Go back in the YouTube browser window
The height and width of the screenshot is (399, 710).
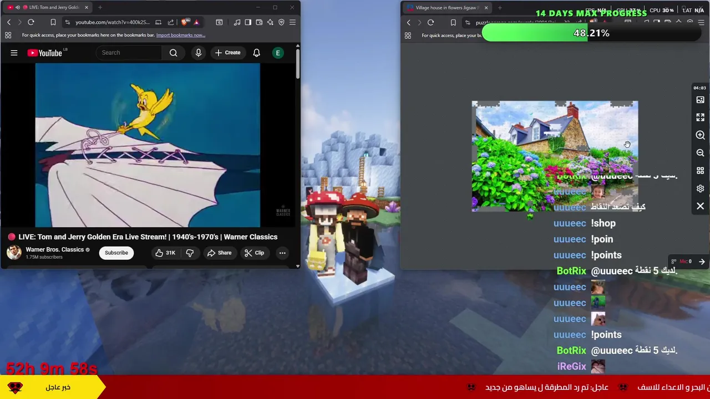9,22
